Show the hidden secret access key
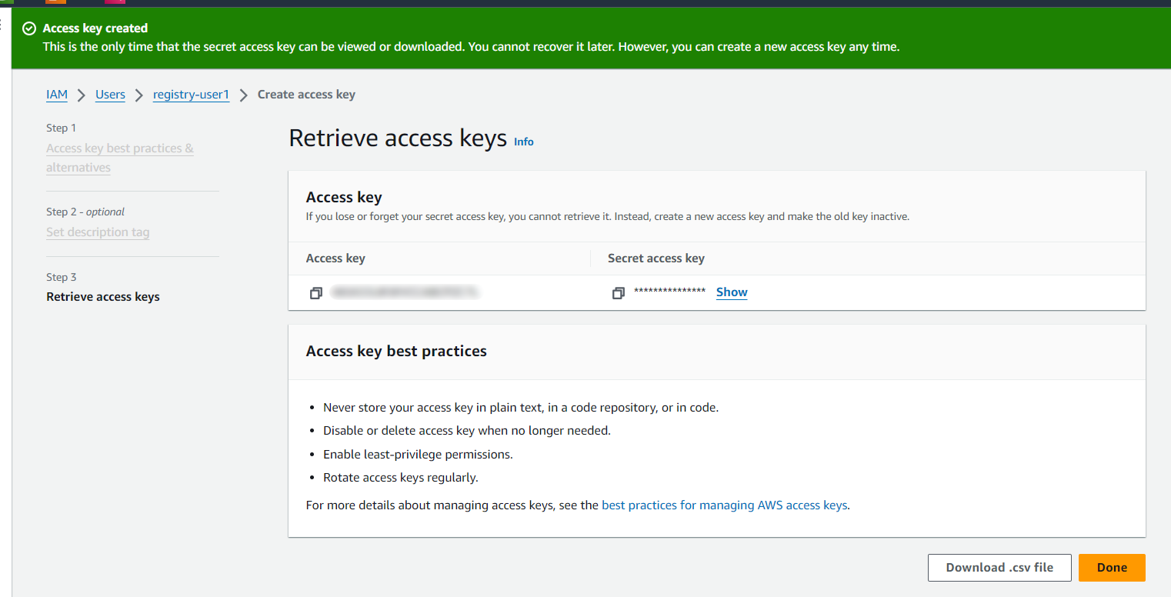The image size is (1171, 597). click(x=731, y=292)
